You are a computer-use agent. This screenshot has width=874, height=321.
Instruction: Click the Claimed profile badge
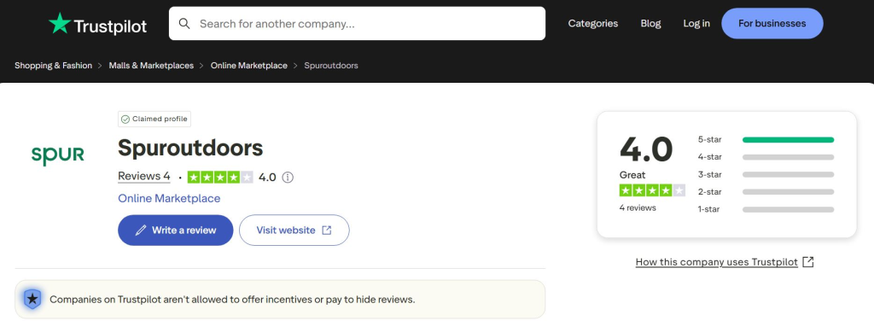click(x=154, y=120)
